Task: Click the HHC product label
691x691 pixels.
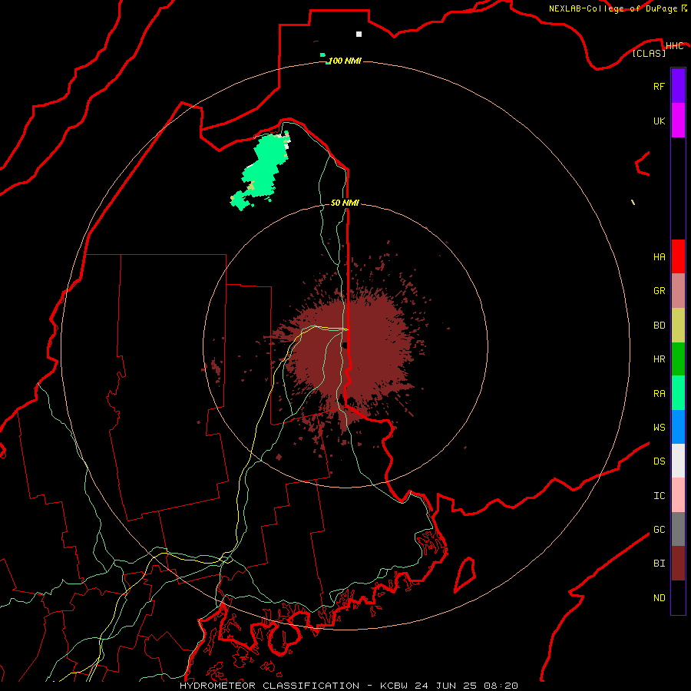Action: coord(674,46)
